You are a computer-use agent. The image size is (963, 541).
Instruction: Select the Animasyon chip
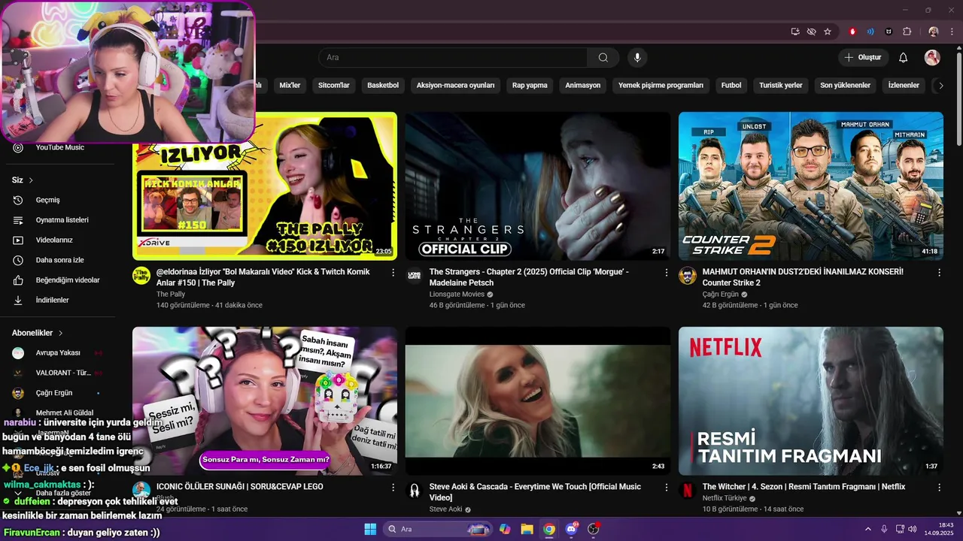tap(583, 86)
